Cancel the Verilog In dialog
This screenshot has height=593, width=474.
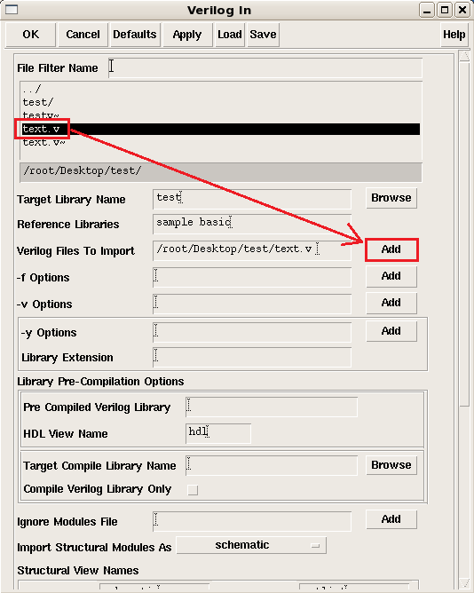click(83, 35)
